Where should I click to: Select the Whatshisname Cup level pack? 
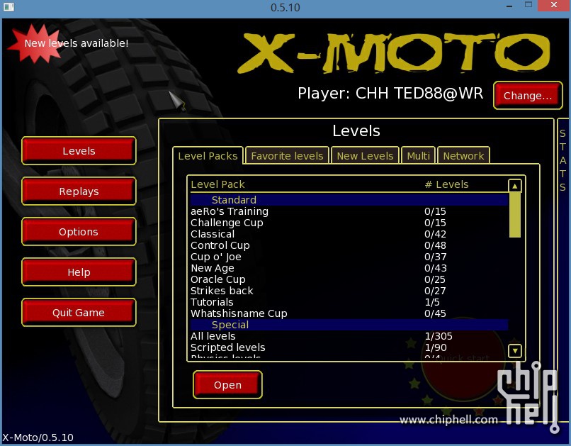click(349, 313)
